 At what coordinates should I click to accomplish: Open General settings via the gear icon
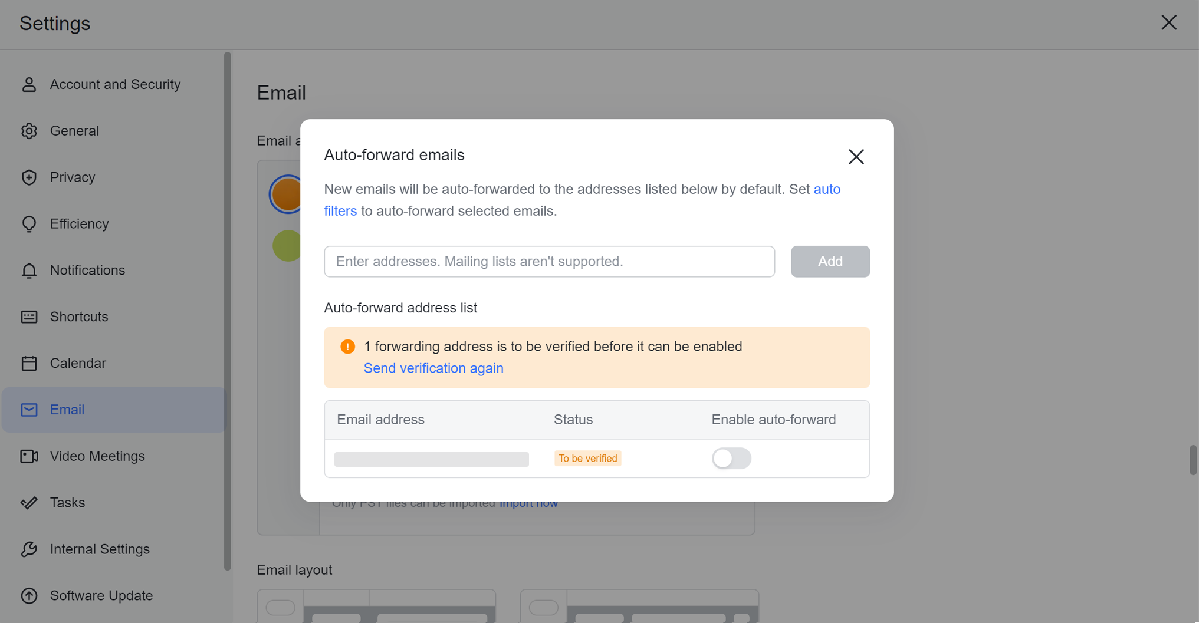point(29,131)
